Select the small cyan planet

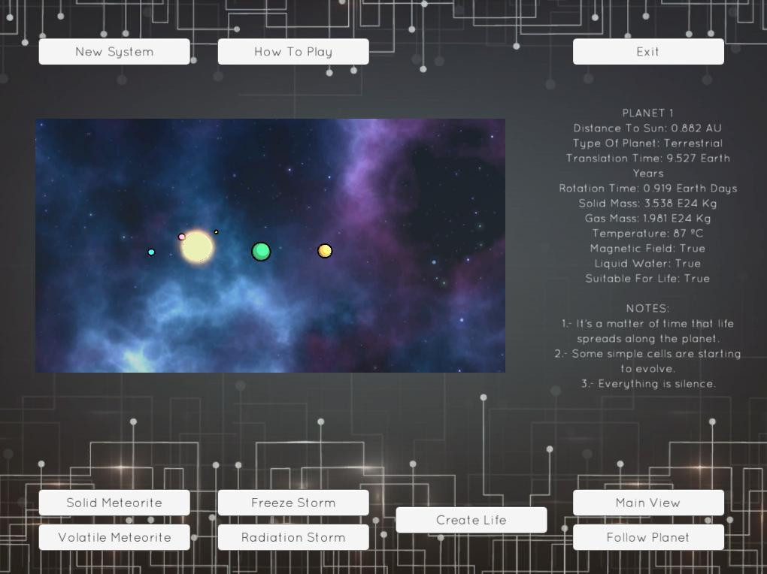click(x=151, y=252)
